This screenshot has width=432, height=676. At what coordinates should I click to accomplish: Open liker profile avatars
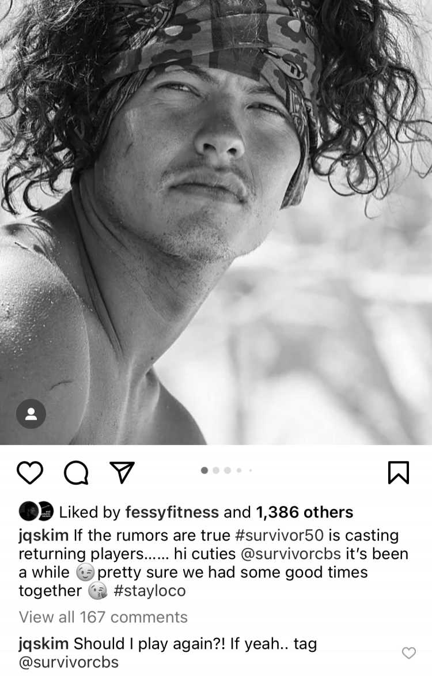(x=36, y=511)
